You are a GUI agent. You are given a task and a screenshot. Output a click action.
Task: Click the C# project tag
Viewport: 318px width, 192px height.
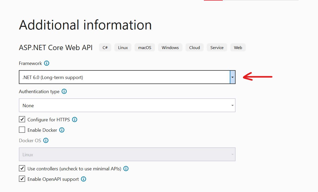coord(105,47)
